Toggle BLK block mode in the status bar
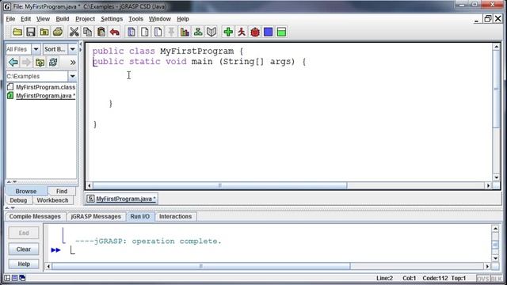Screen dimensions: 507x285 (497, 279)
